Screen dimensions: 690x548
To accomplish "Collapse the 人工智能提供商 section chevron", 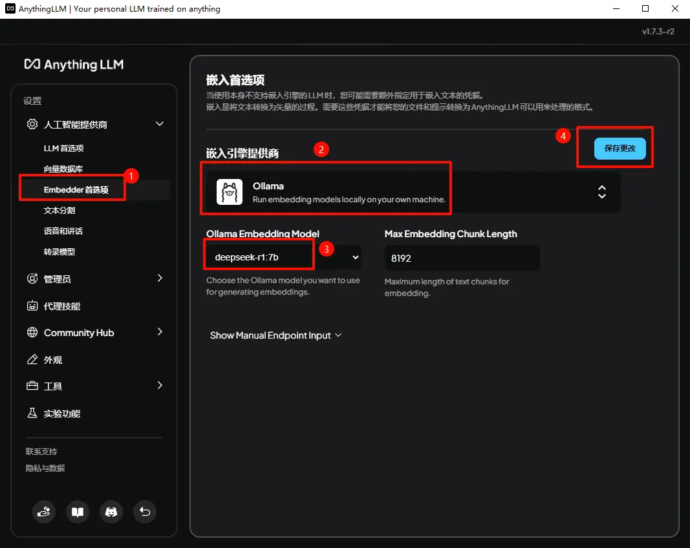I will pyautogui.click(x=160, y=124).
